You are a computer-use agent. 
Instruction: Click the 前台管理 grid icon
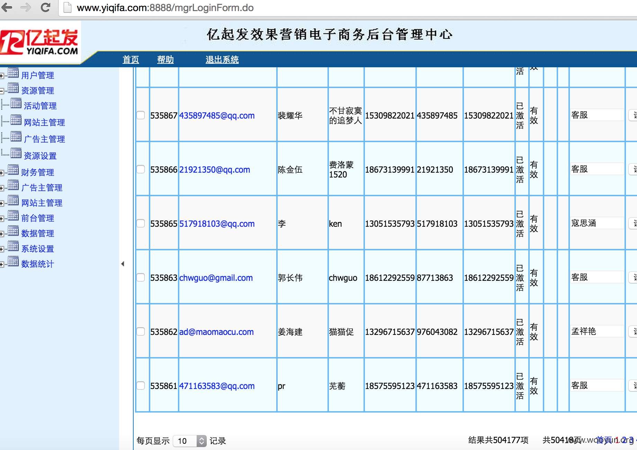tap(13, 216)
